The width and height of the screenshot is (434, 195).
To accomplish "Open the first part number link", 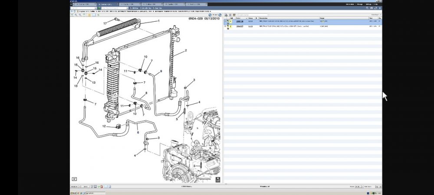I will click(239, 21).
